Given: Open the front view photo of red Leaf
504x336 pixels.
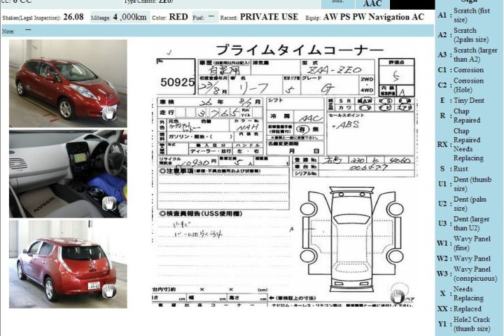Looking at the screenshot, I should 68,83.
